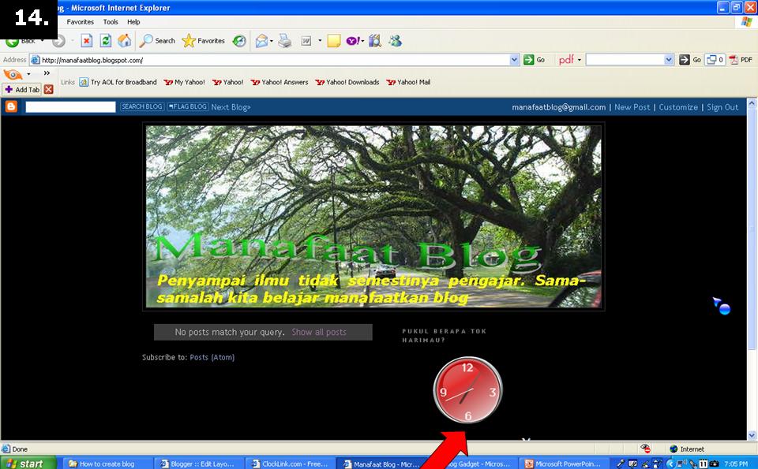
Task: Click the Windows Start button
Action: tap(28, 463)
